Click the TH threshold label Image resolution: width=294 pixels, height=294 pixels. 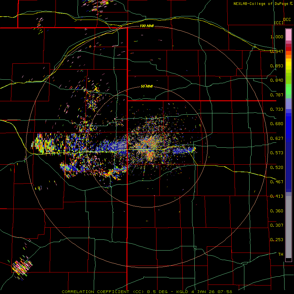coord(281,254)
